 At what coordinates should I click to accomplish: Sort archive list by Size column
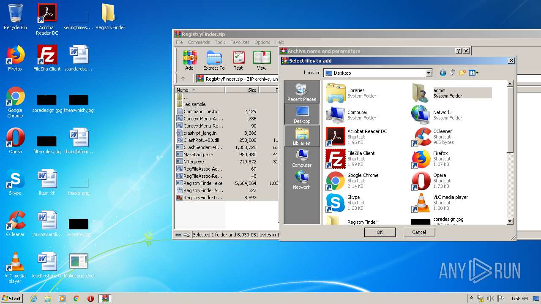pyautogui.click(x=241, y=90)
